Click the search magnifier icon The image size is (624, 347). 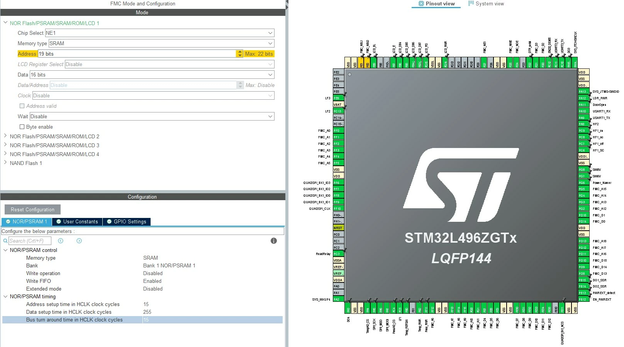(x=5, y=241)
